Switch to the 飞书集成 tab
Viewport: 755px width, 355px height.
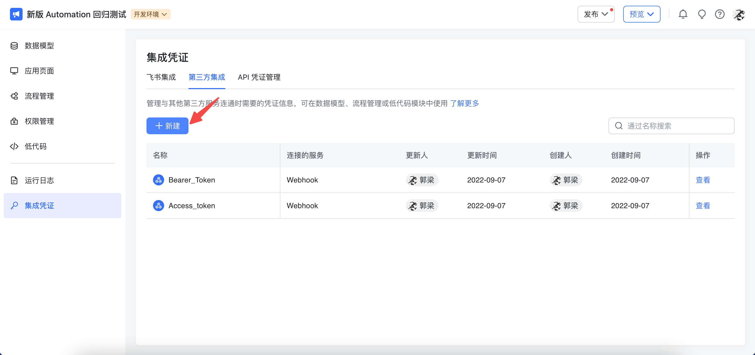161,77
